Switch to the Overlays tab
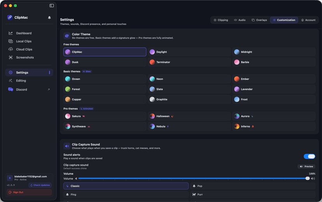322x202 pixels. (x=259, y=20)
